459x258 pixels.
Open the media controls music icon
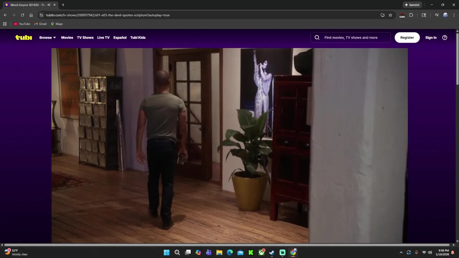pos(436,15)
